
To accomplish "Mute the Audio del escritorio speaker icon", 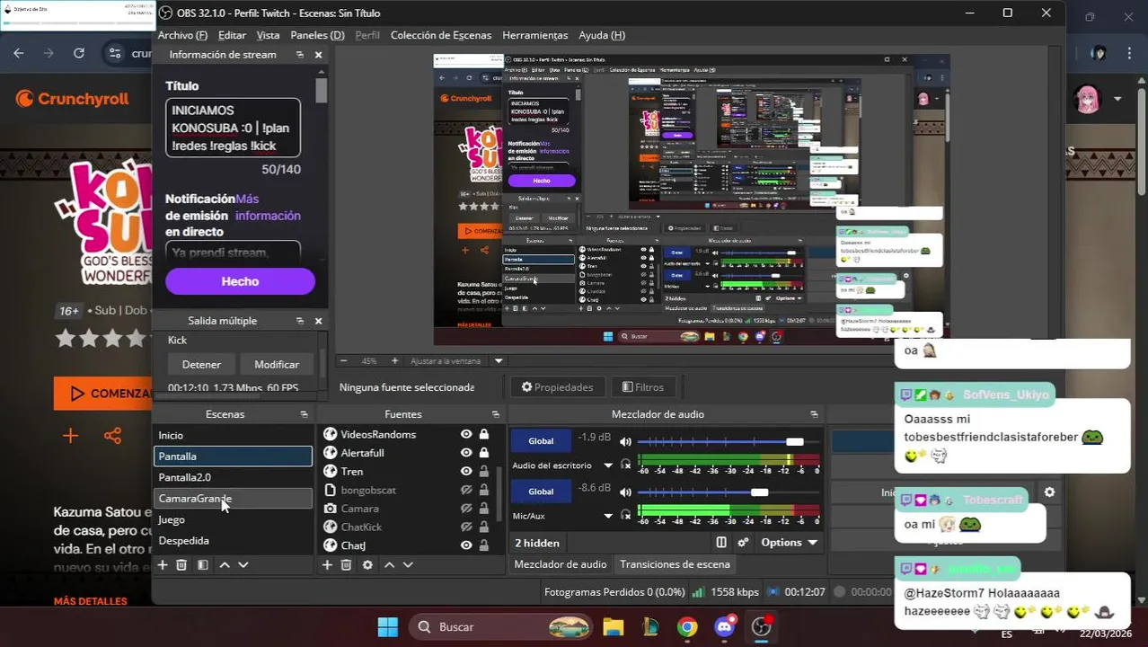I will (x=625, y=441).
